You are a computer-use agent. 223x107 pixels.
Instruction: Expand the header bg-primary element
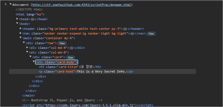[21, 28]
